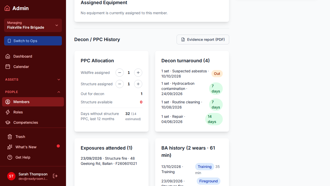Screen dimensions: 330x186
Task: Increase Structure assigned count
Action: click(x=138, y=84)
